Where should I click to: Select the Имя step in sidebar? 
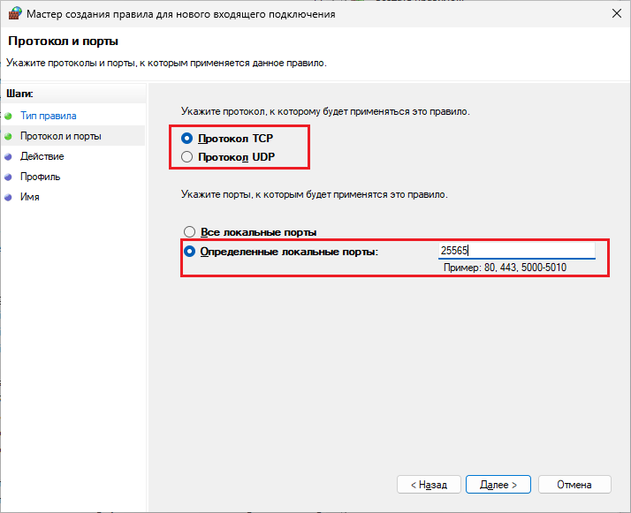click(30, 197)
